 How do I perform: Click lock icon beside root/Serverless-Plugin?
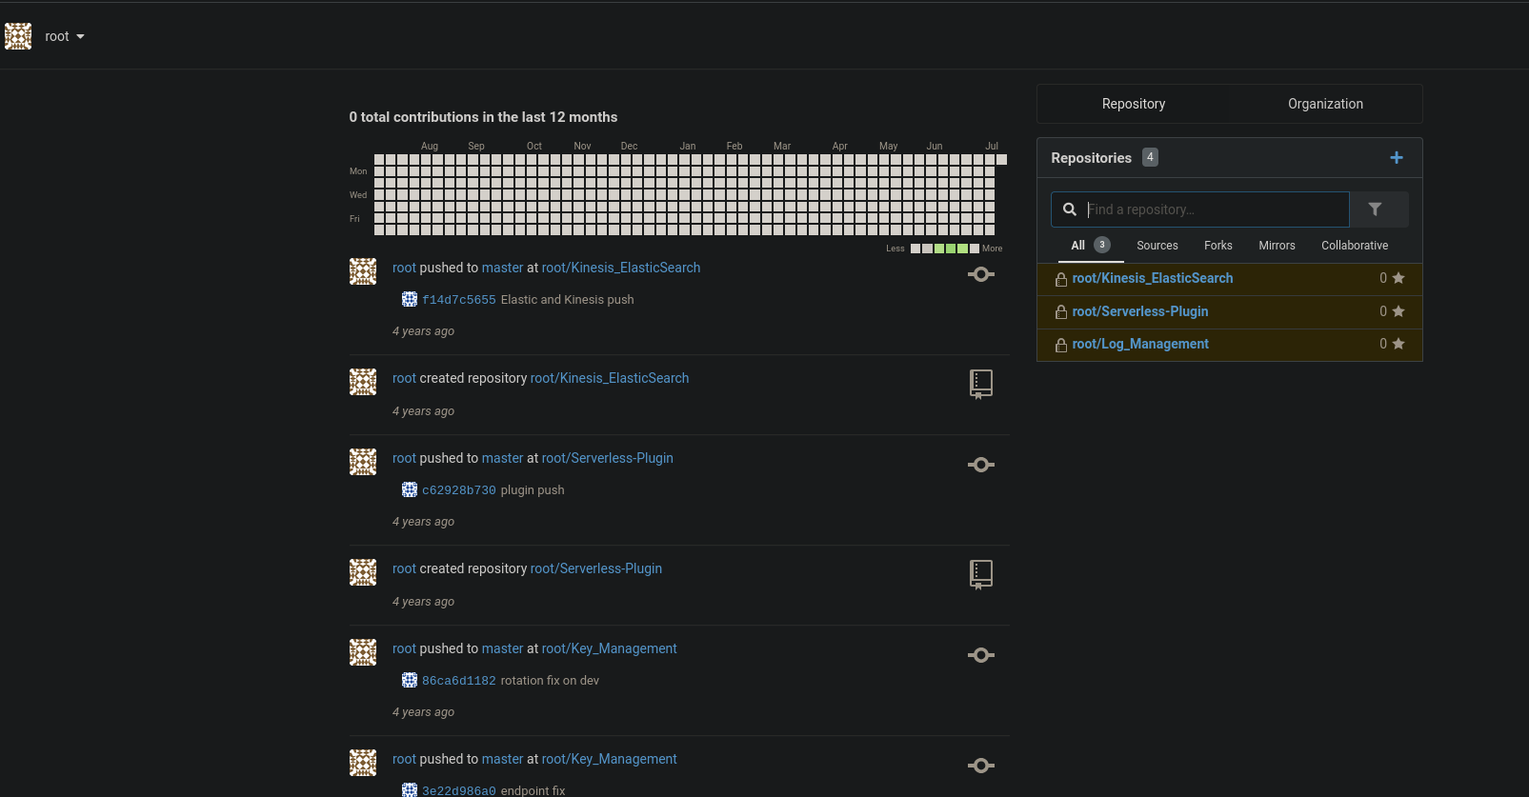pyautogui.click(x=1060, y=312)
